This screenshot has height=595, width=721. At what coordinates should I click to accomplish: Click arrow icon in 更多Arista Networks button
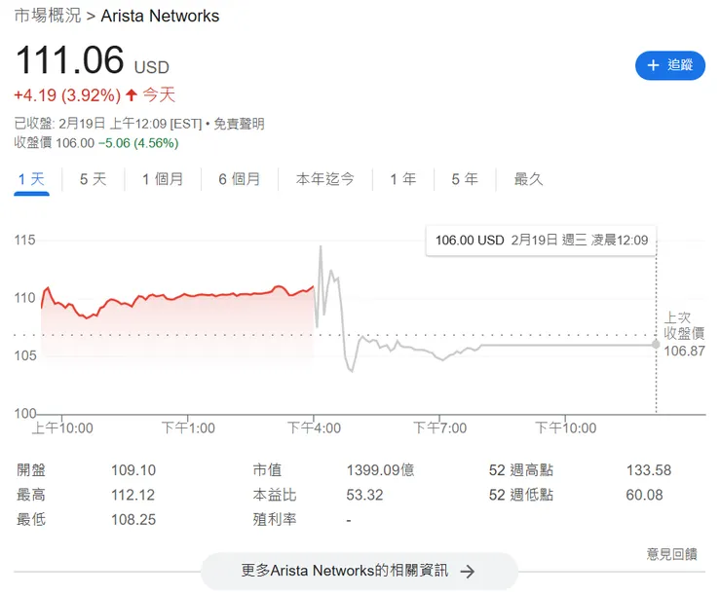pos(468,572)
